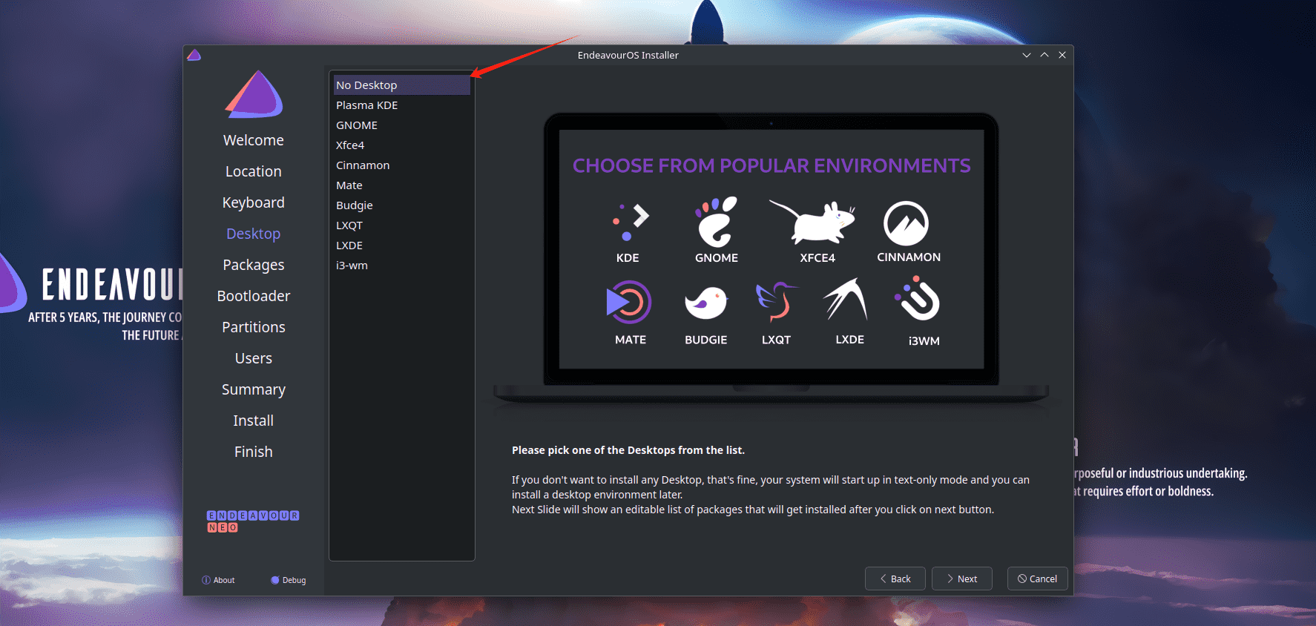
Task: Click the Next button
Action: click(962, 579)
